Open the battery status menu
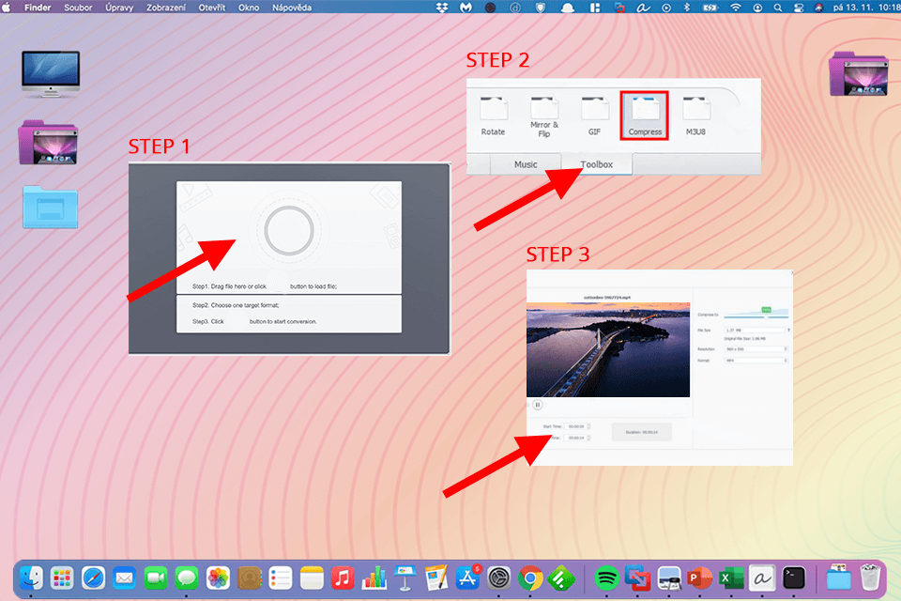The image size is (901, 601). [710, 8]
